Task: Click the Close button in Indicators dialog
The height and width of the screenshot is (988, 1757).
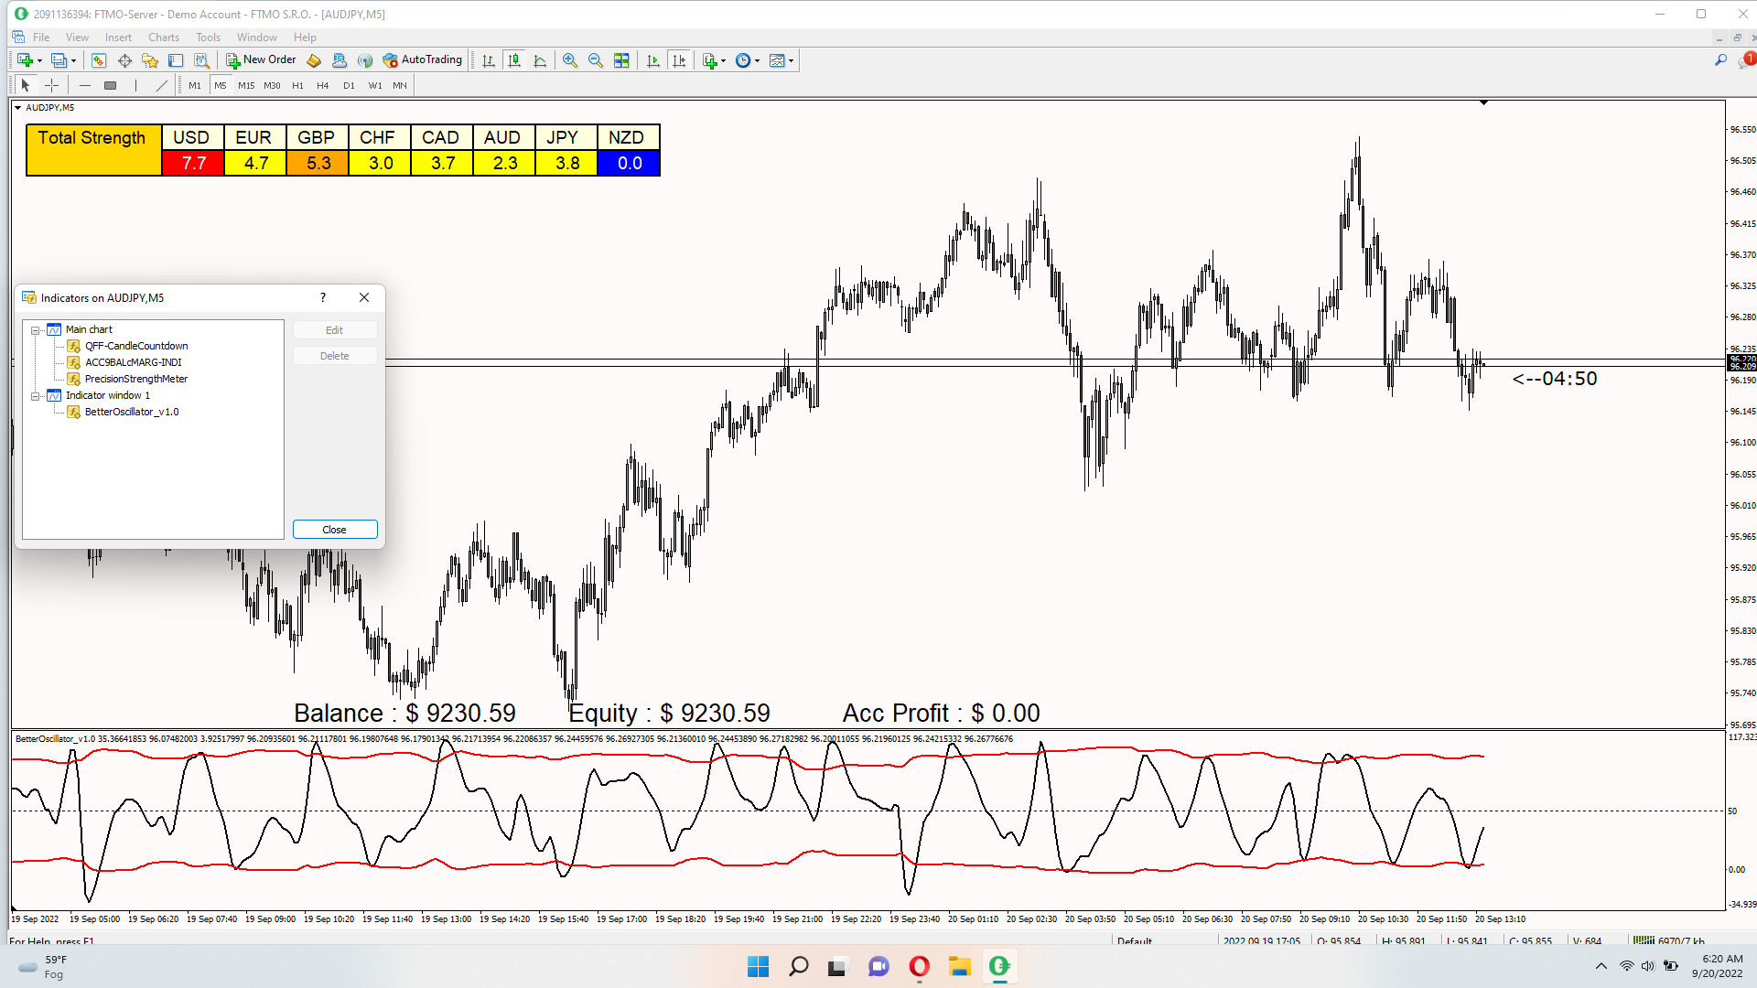Action: (334, 530)
